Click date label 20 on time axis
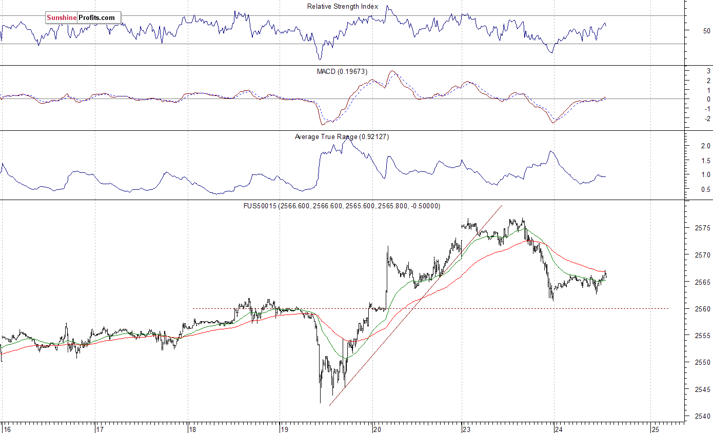 click(x=377, y=428)
